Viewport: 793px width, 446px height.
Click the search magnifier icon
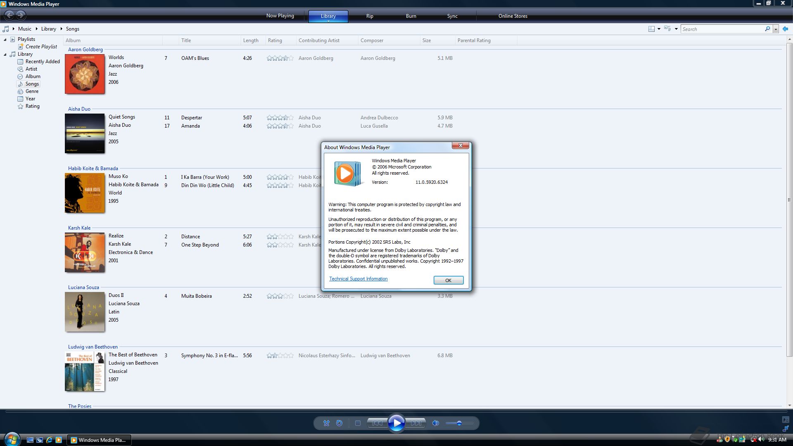(767, 29)
